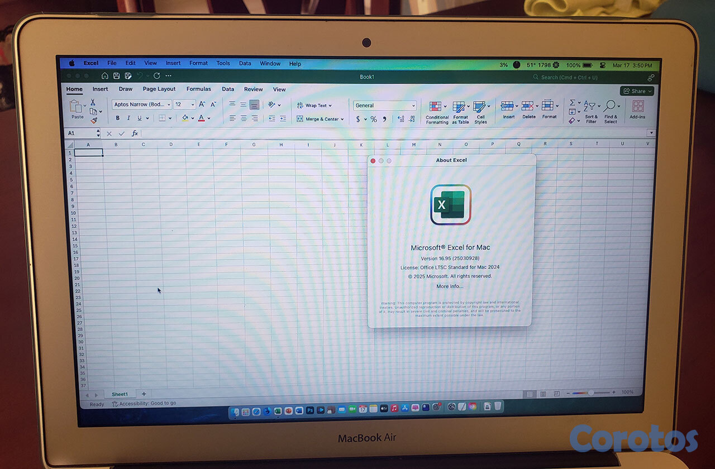This screenshot has width=715, height=469.
Task: Toggle Italic formatting
Action: click(x=128, y=118)
